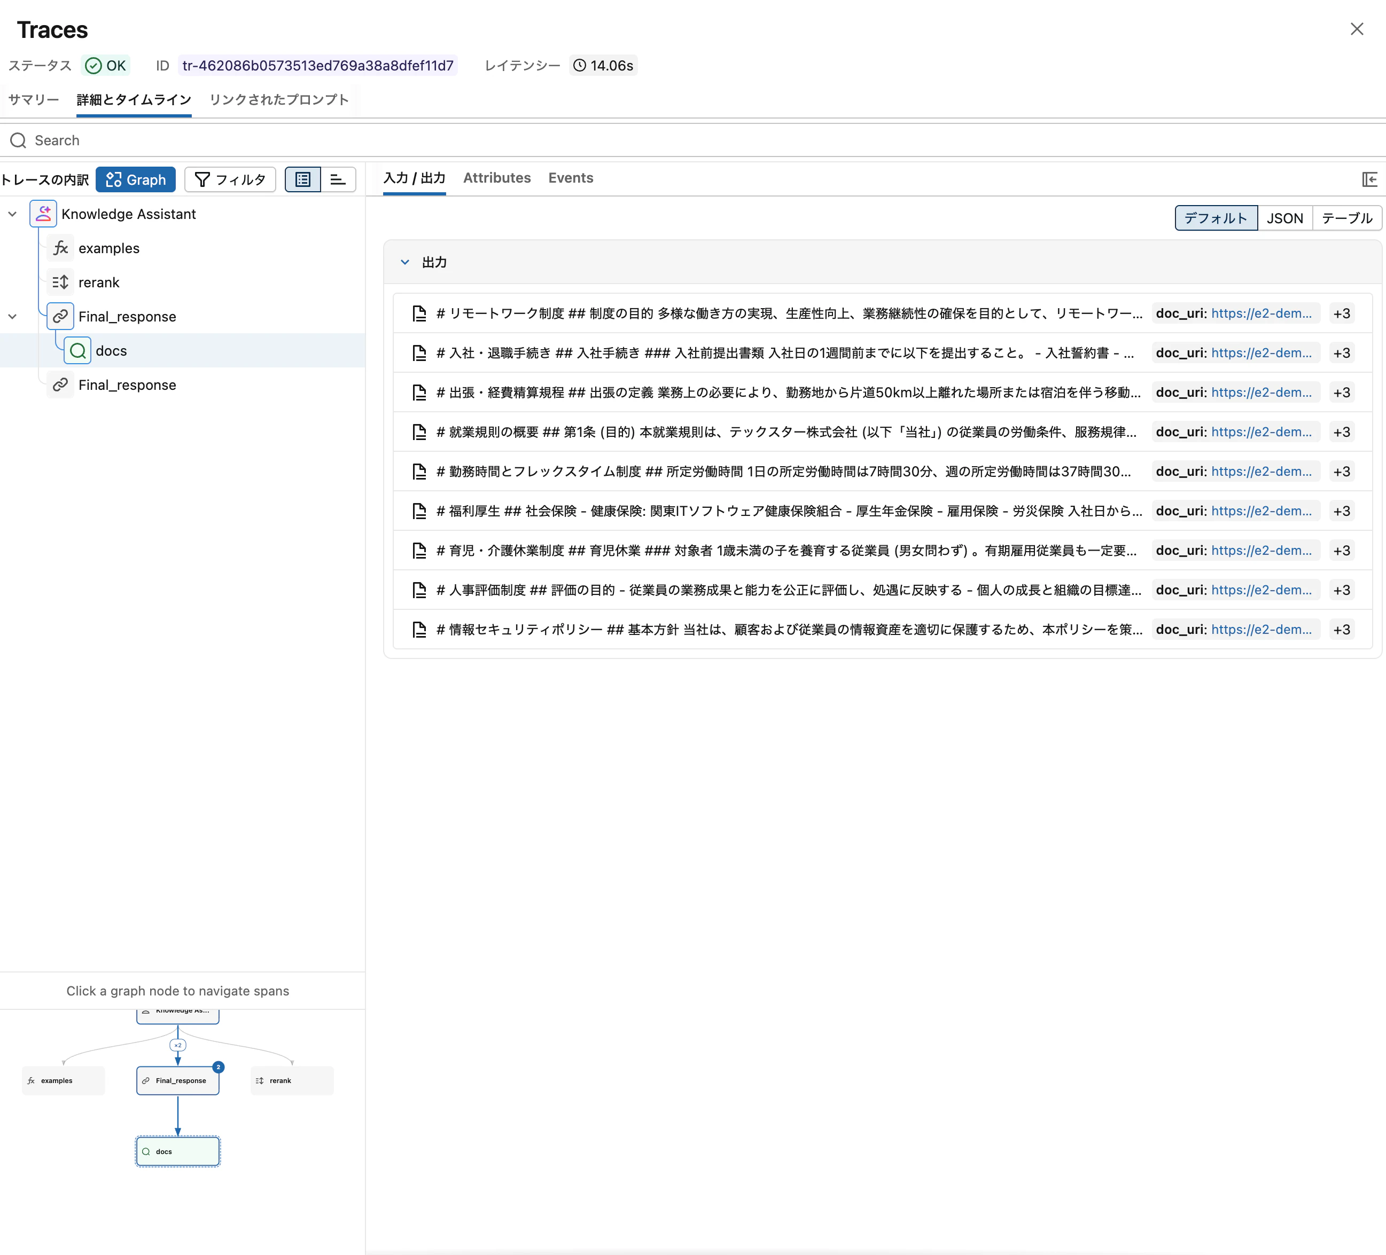Toggle the Graph view button
The height and width of the screenshot is (1255, 1386).
pyautogui.click(x=135, y=179)
